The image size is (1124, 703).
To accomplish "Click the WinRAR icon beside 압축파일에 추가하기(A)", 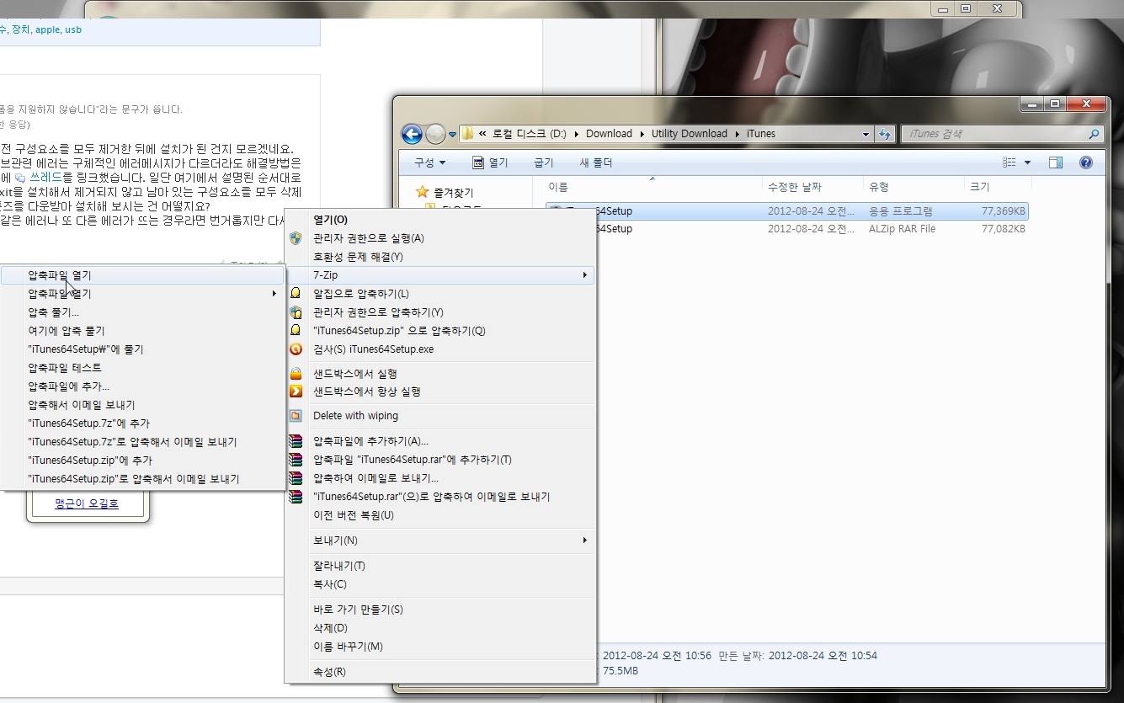I will (296, 441).
